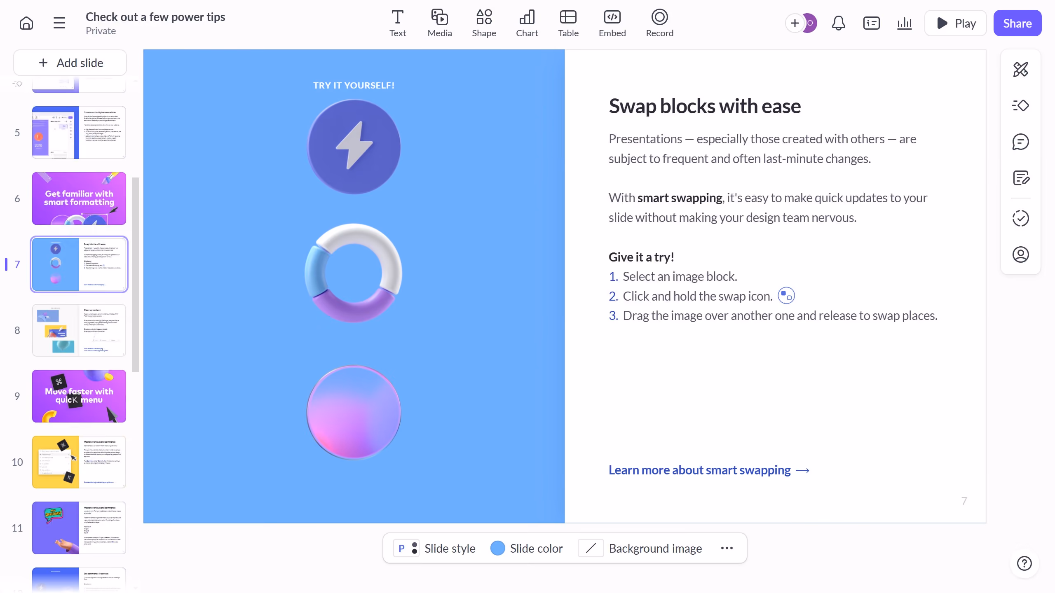
Task: Open the help question mark button
Action: [1025, 563]
